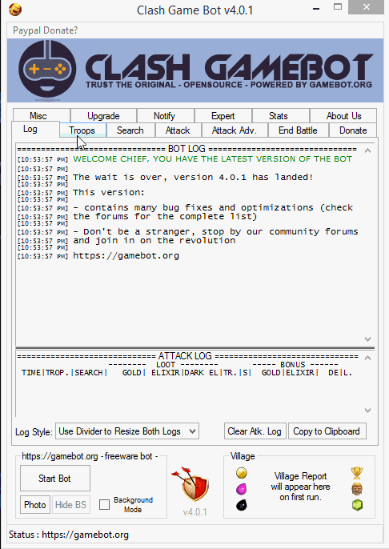Click the CLASH GAMEBOT banner title
Screen dimensions: 389x549
tap(229, 66)
